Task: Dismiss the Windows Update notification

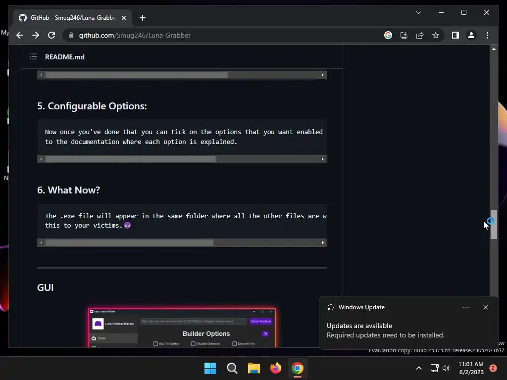Action: 485,307
